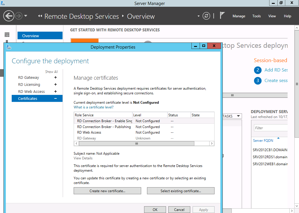
Task: Click the Server Manager vertical scrollbar up arrow
Action: point(297,28)
